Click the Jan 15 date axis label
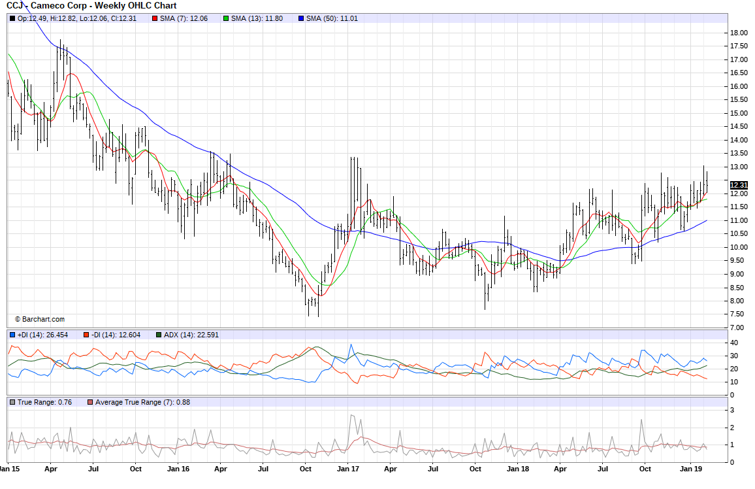Viewport: 755px width, 489px height. coord(8,469)
